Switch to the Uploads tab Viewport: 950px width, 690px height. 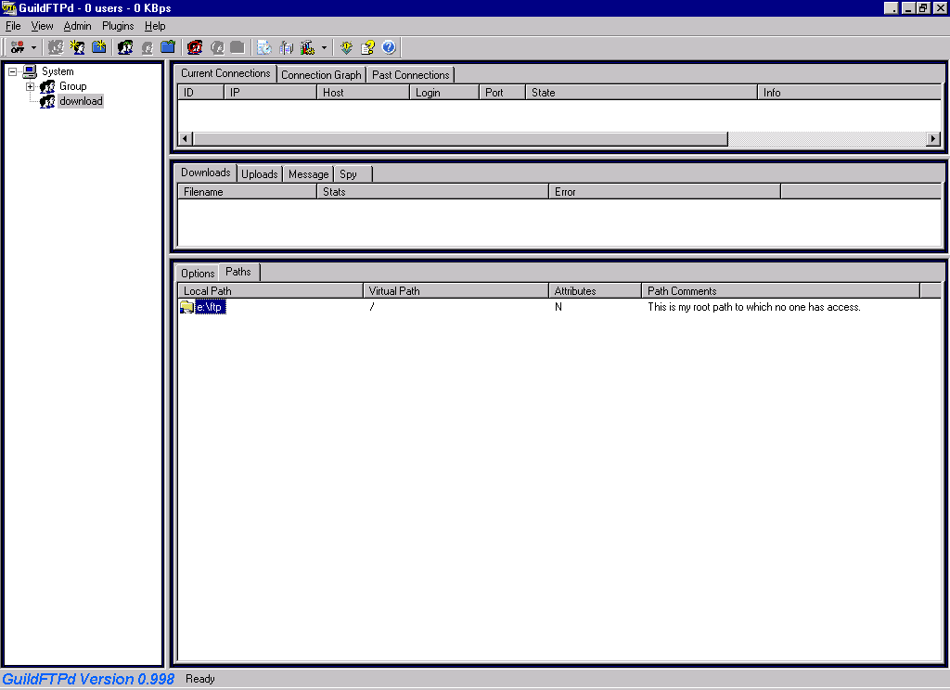[260, 173]
